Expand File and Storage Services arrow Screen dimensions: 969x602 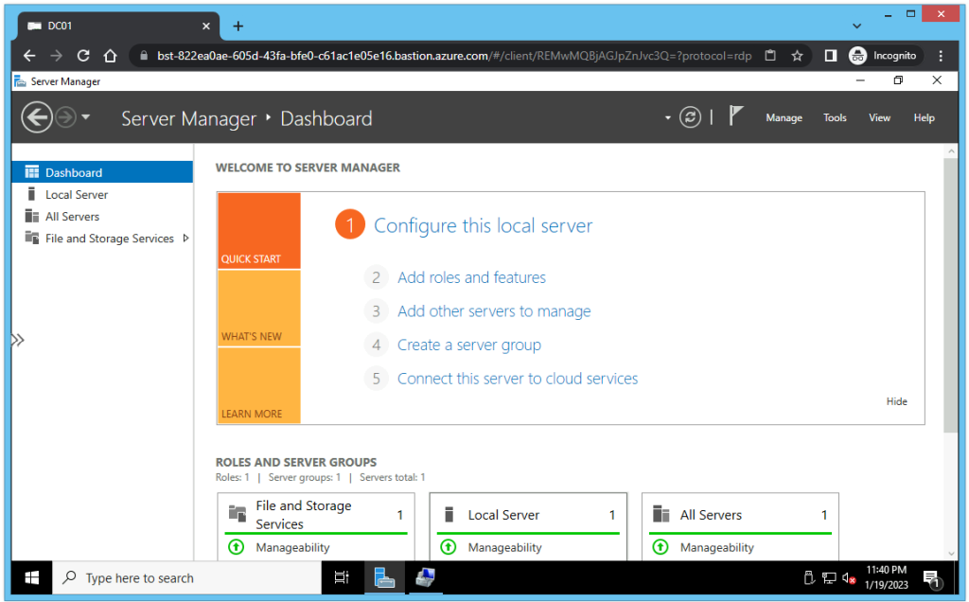[185, 238]
